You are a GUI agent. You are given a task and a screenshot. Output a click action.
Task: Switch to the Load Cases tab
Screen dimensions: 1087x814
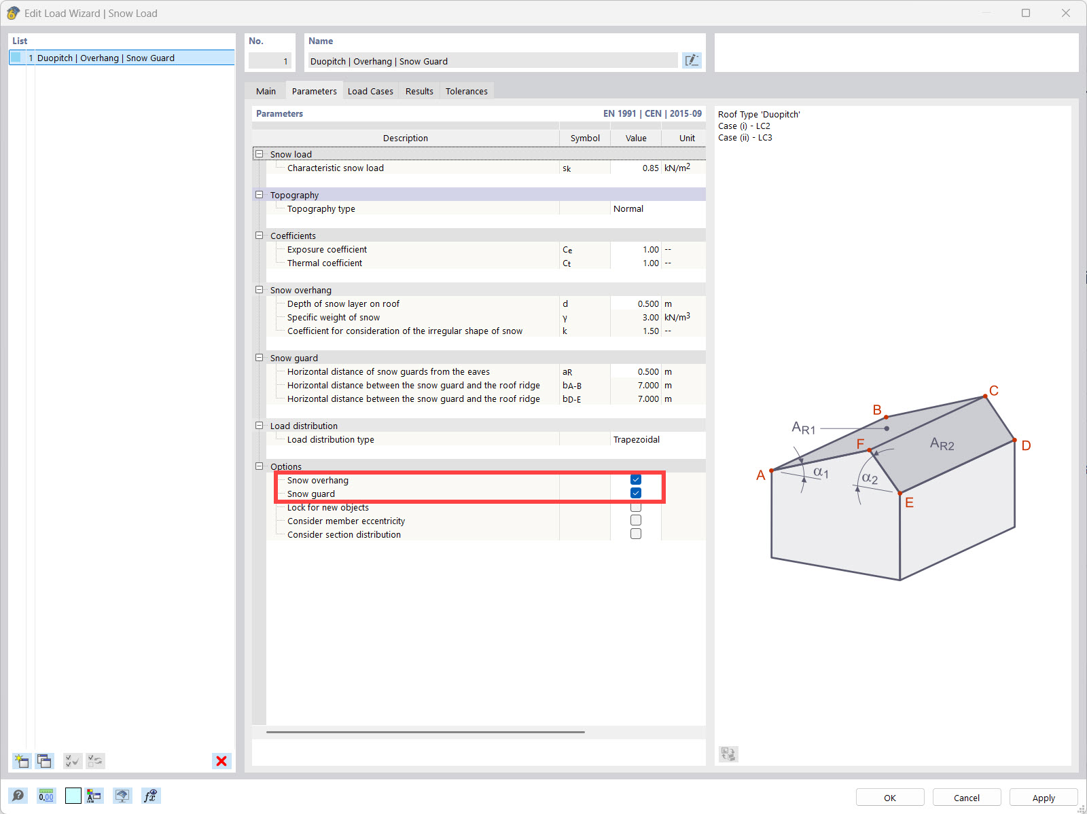[370, 90]
